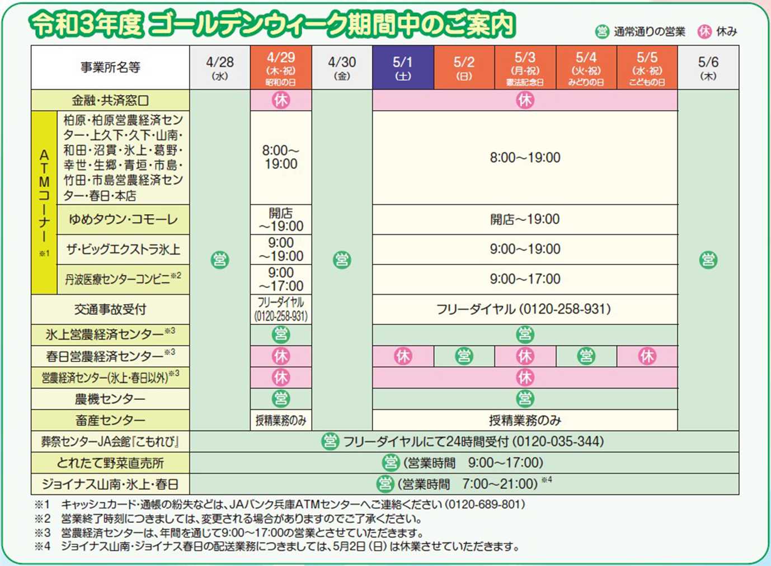
Task: Click 営 icon for 春日営農経済センター on 5/2
Action: coord(464,356)
